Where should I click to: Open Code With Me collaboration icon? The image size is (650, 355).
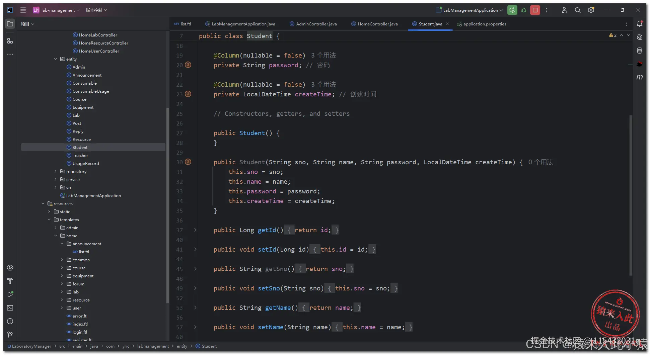[x=564, y=10]
